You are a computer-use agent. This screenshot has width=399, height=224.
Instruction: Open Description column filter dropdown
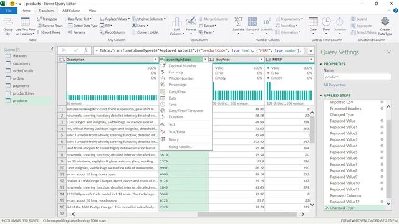pos(155,60)
